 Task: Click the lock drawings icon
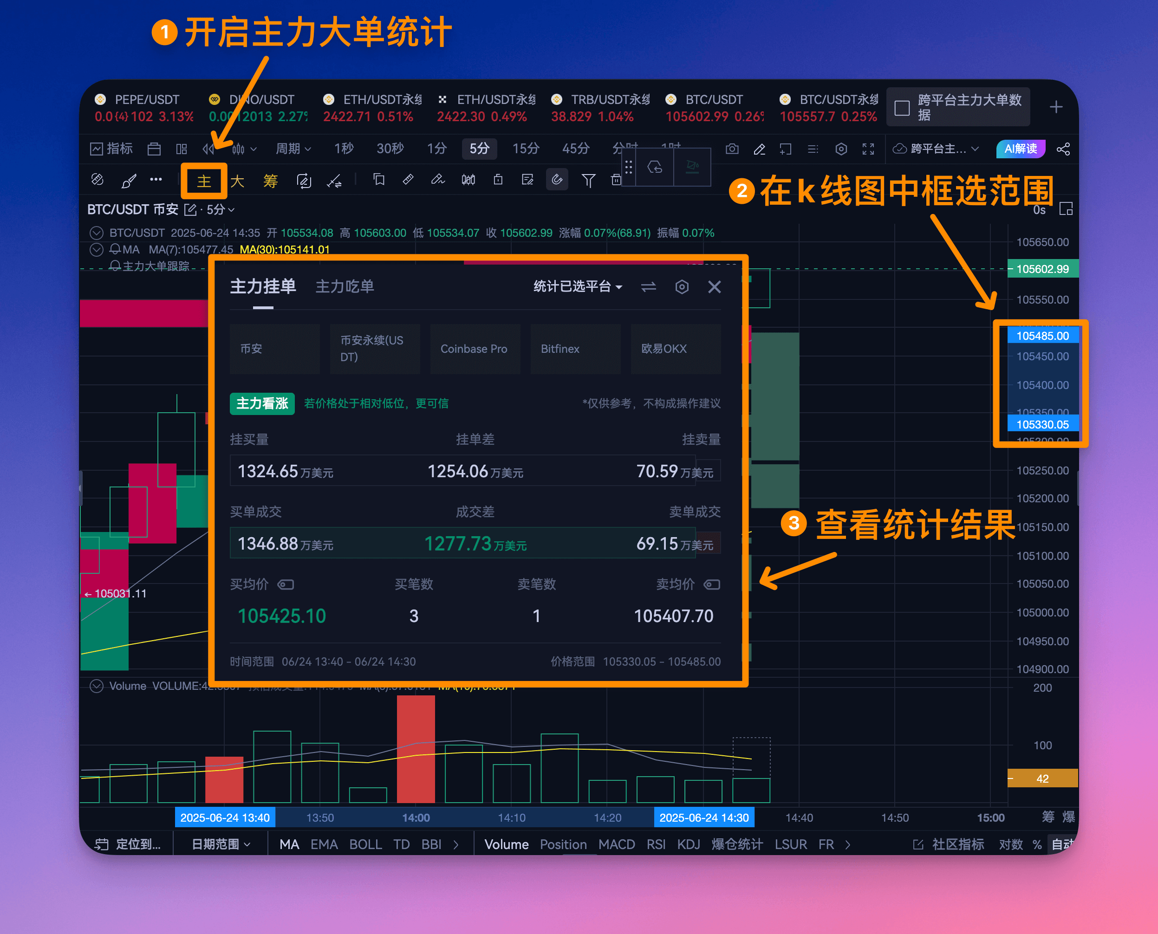pyautogui.click(x=498, y=180)
